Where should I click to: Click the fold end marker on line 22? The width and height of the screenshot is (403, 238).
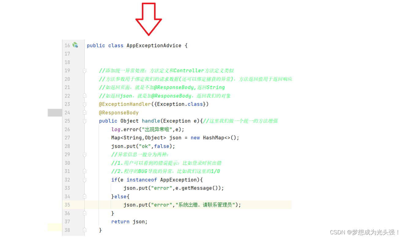(84, 96)
